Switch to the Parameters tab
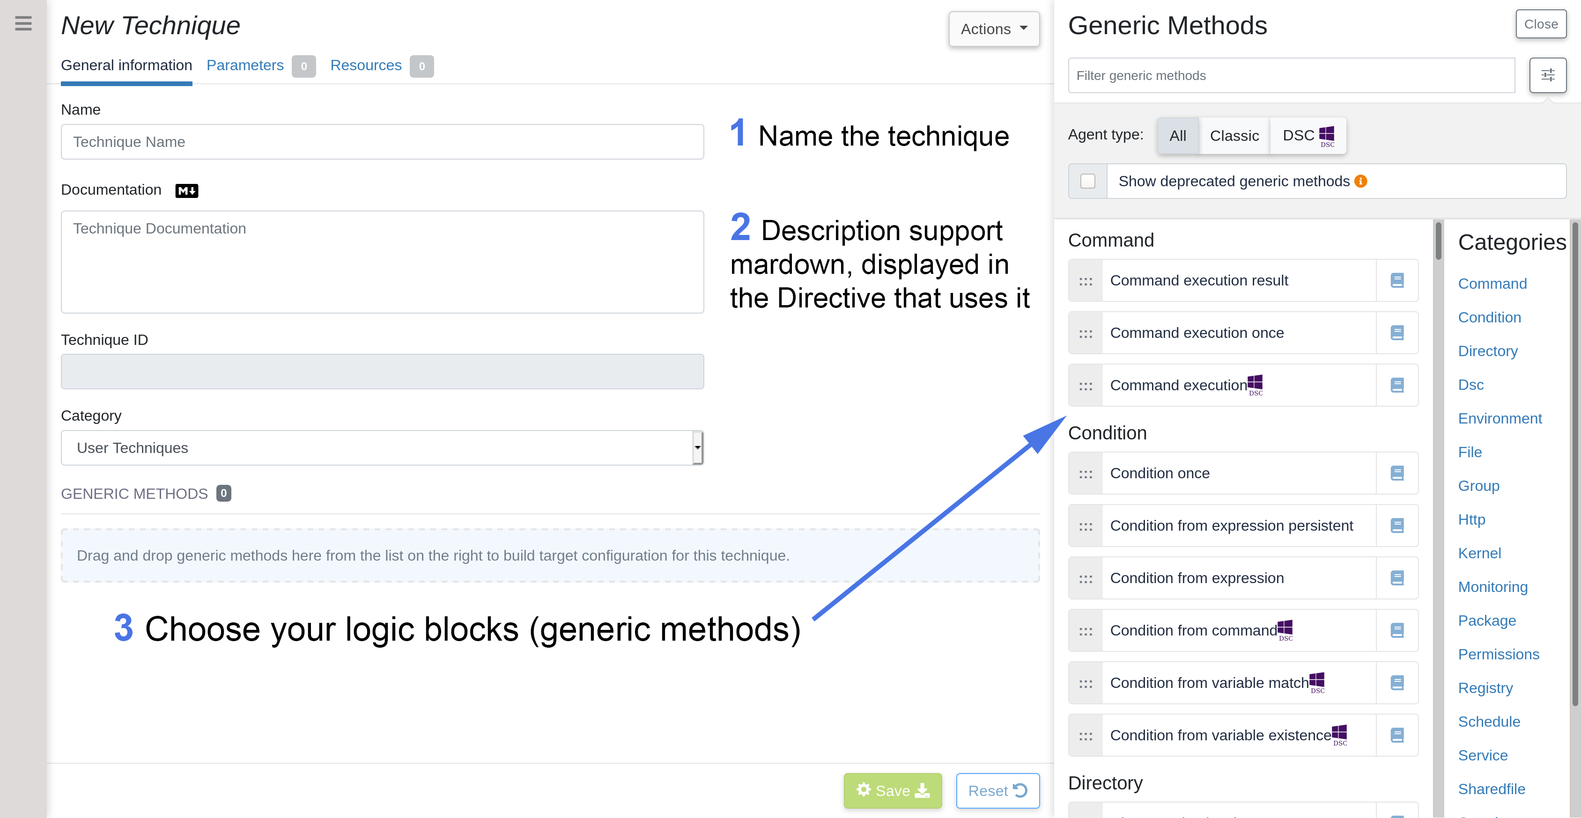This screenshot has width=1581, height=818. 245,66
